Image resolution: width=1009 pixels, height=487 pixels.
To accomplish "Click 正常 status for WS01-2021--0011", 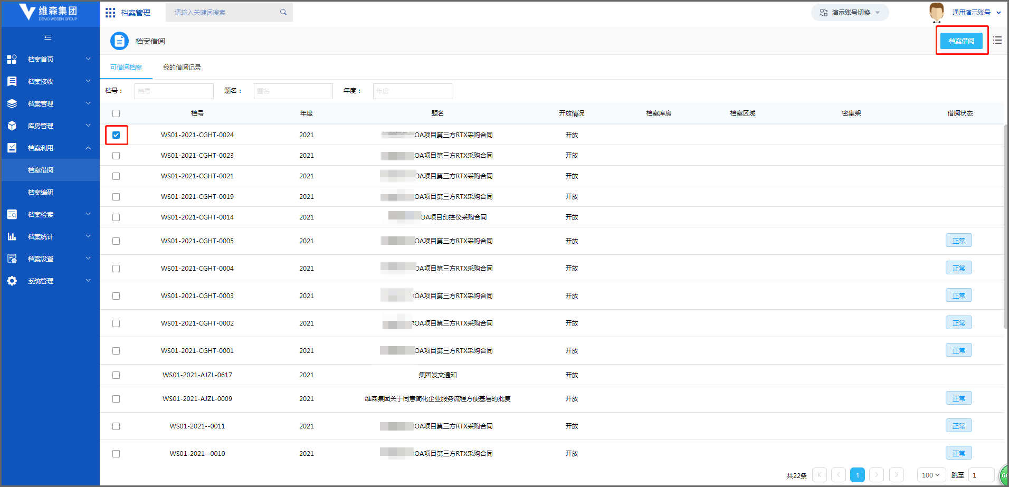I will (x=959, y=426).
